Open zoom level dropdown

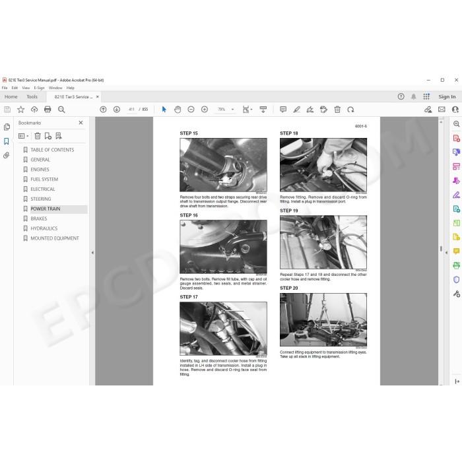pos(232,110)
